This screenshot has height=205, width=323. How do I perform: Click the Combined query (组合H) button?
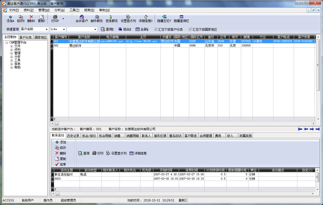point(125,29)
